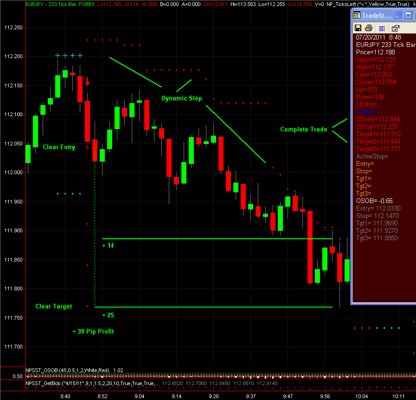
Task: Select the Target2=111.841 row
Action: point(378,141)
